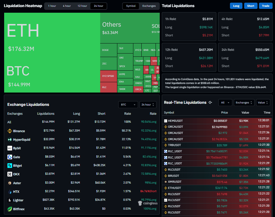Click the Bitget exchange logo

click(x=10, y=166)
